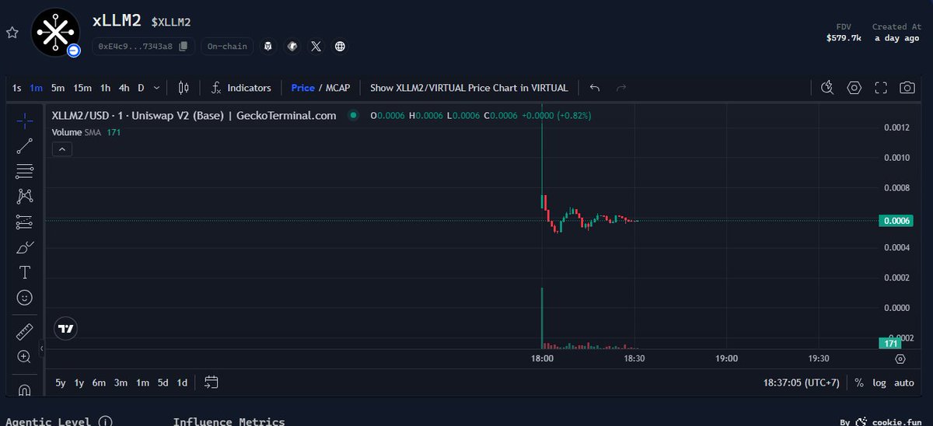933x426 pixels.
Task: Select the Fibonacci retracement tool
Action: [24, 171]
